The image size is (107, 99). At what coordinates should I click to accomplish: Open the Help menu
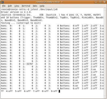click(42, 6)
